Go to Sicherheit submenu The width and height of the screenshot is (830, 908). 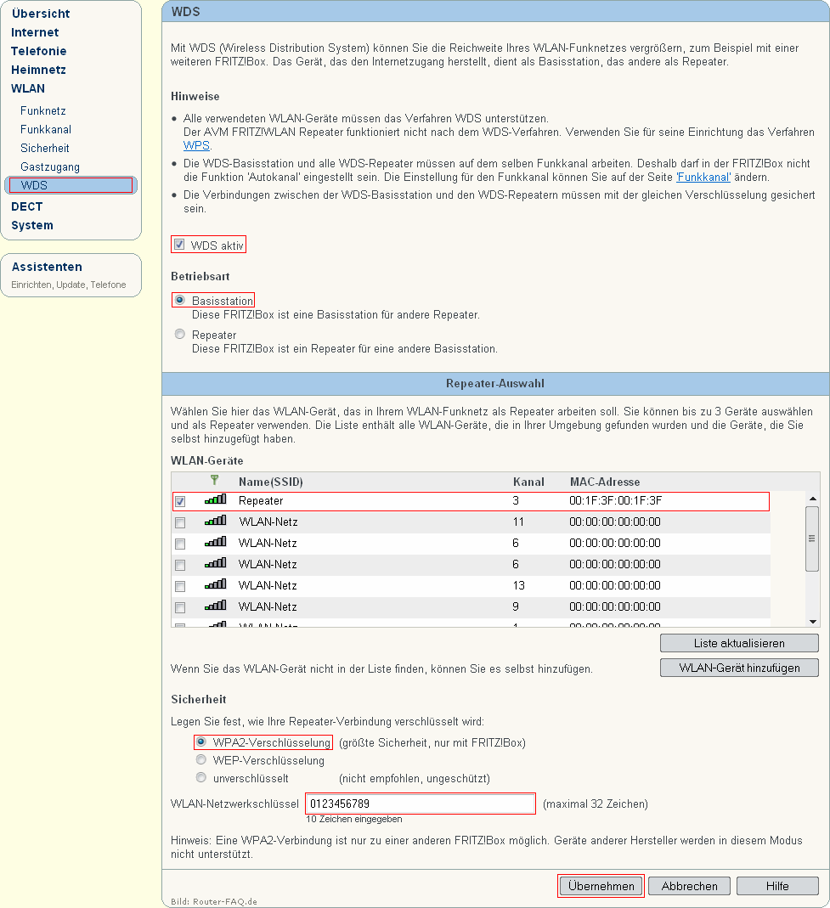click(x=44, y=149)
